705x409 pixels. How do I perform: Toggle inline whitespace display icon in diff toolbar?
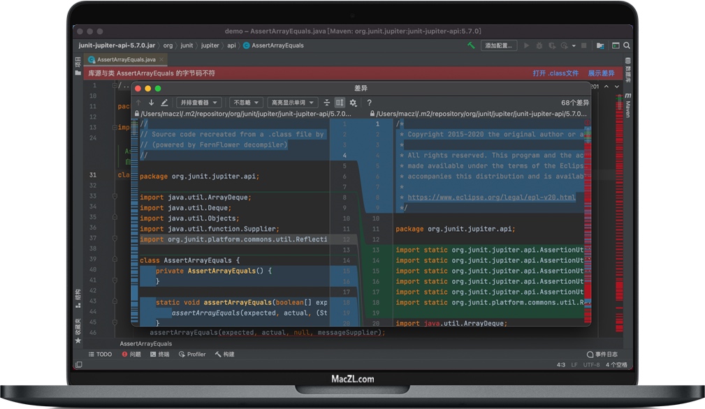coord(338,102)
